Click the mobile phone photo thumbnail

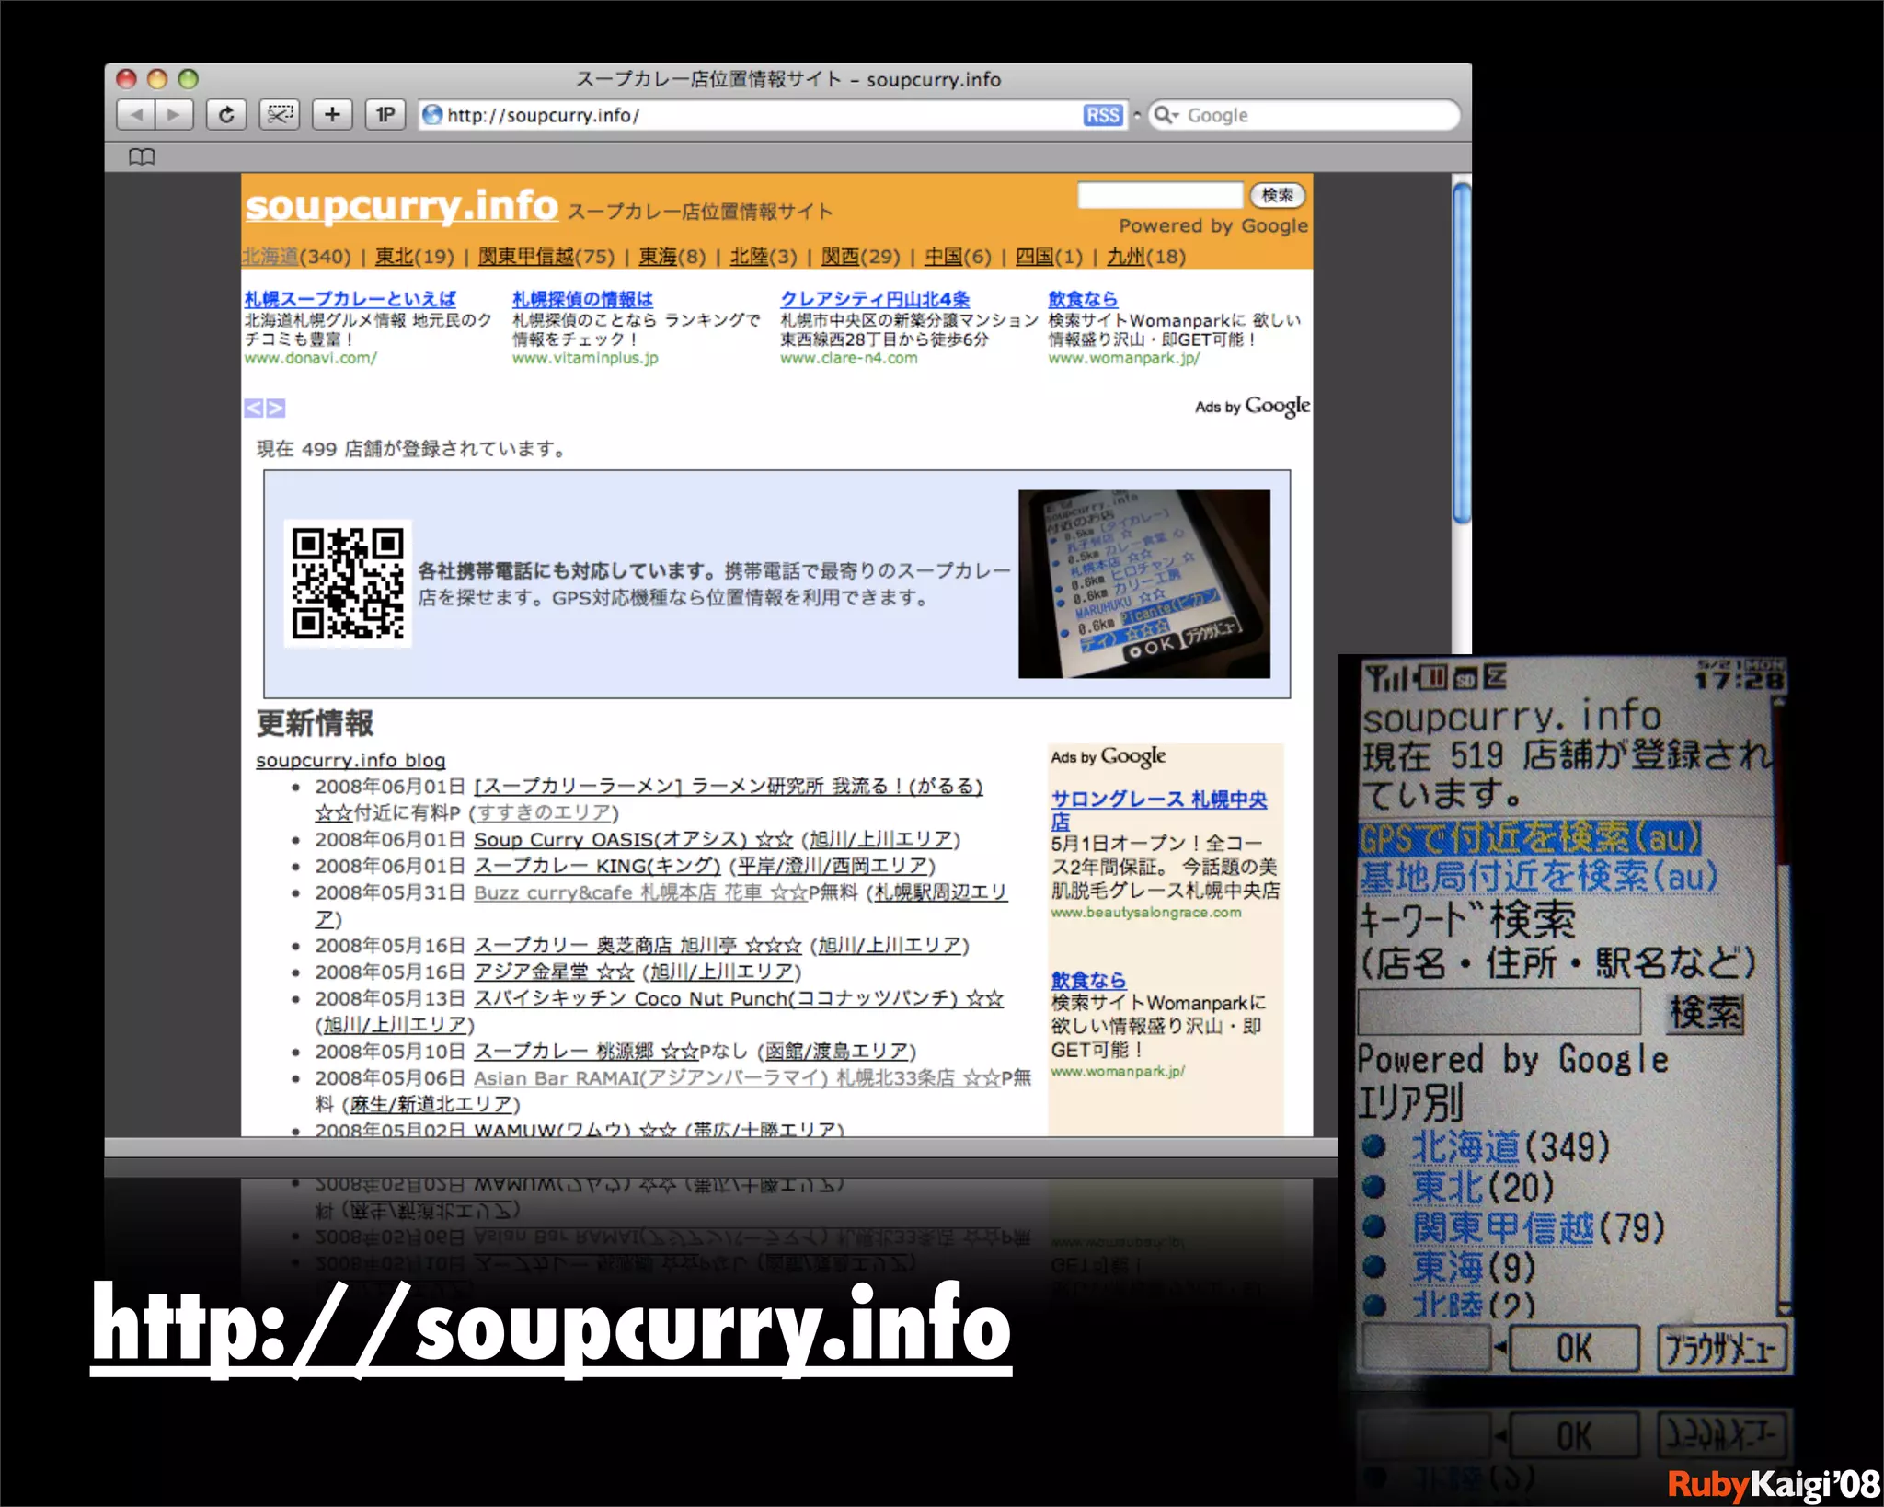[x=1143, y=583]
